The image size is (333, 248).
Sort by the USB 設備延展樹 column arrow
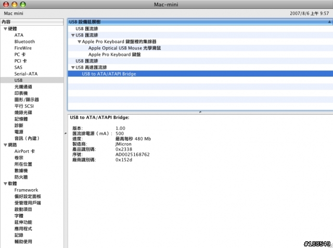tap(329, 22)
